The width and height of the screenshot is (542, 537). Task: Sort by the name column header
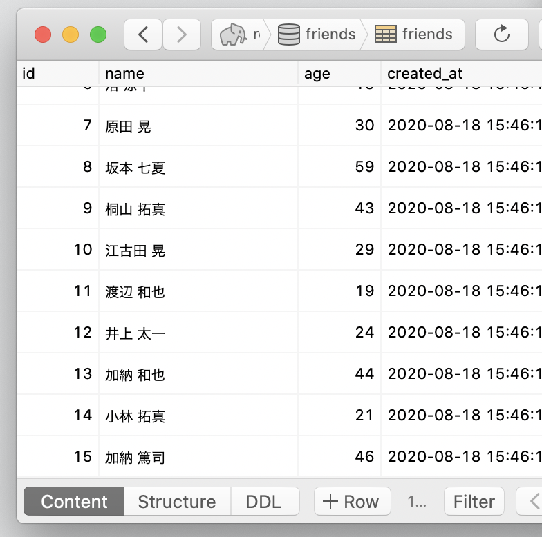(x=198, y=73)
